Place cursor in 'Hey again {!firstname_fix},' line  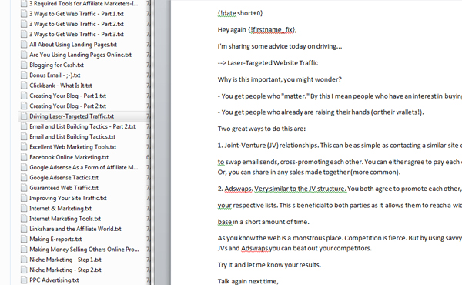(257, 30)
